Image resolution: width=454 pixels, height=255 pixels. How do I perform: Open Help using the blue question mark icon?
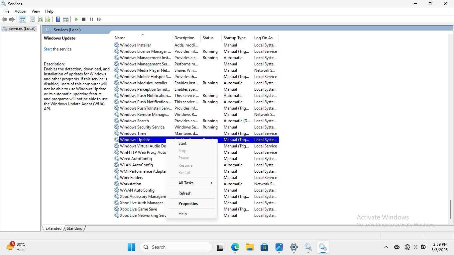[58, 19]
